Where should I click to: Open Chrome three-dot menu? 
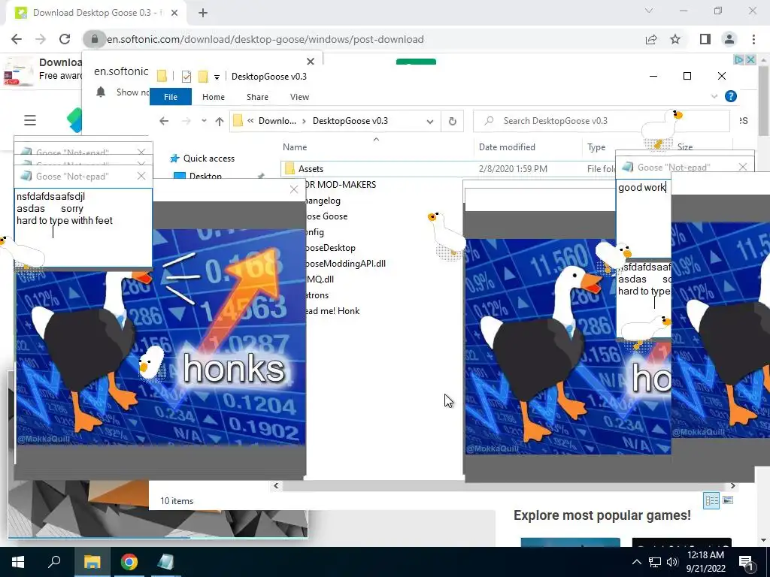click(x=753, y=39)
